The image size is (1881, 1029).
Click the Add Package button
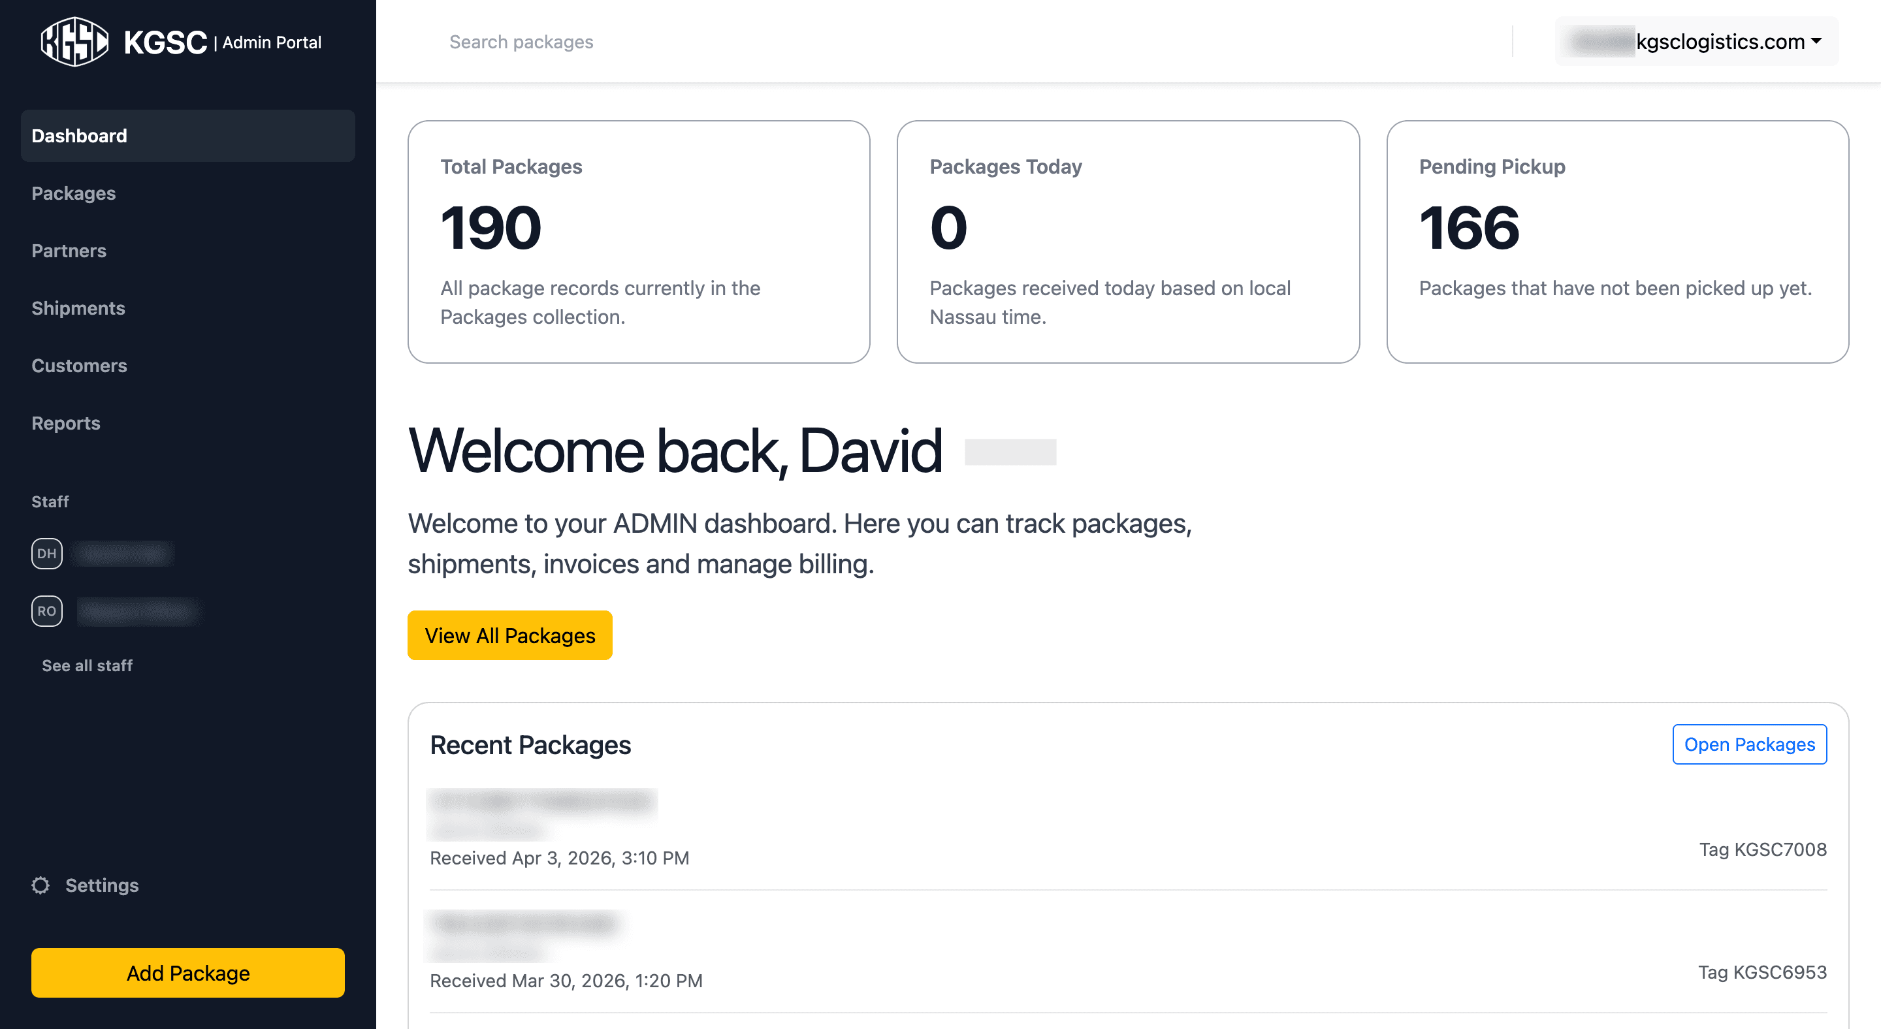pos(187,972)
